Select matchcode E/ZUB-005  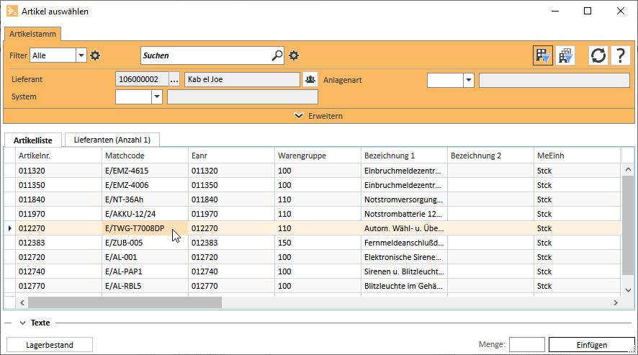pyautogui.click(x=145, y=243)
